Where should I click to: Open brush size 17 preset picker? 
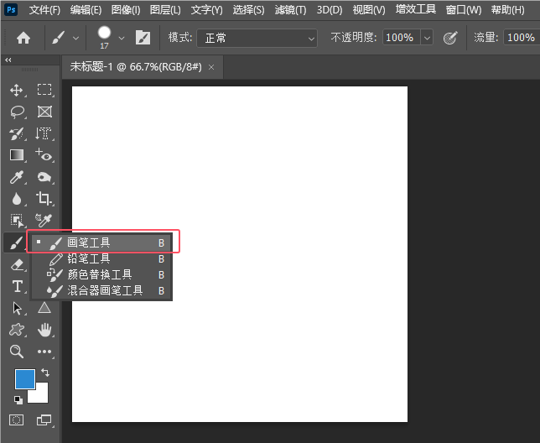click(104, 37)
